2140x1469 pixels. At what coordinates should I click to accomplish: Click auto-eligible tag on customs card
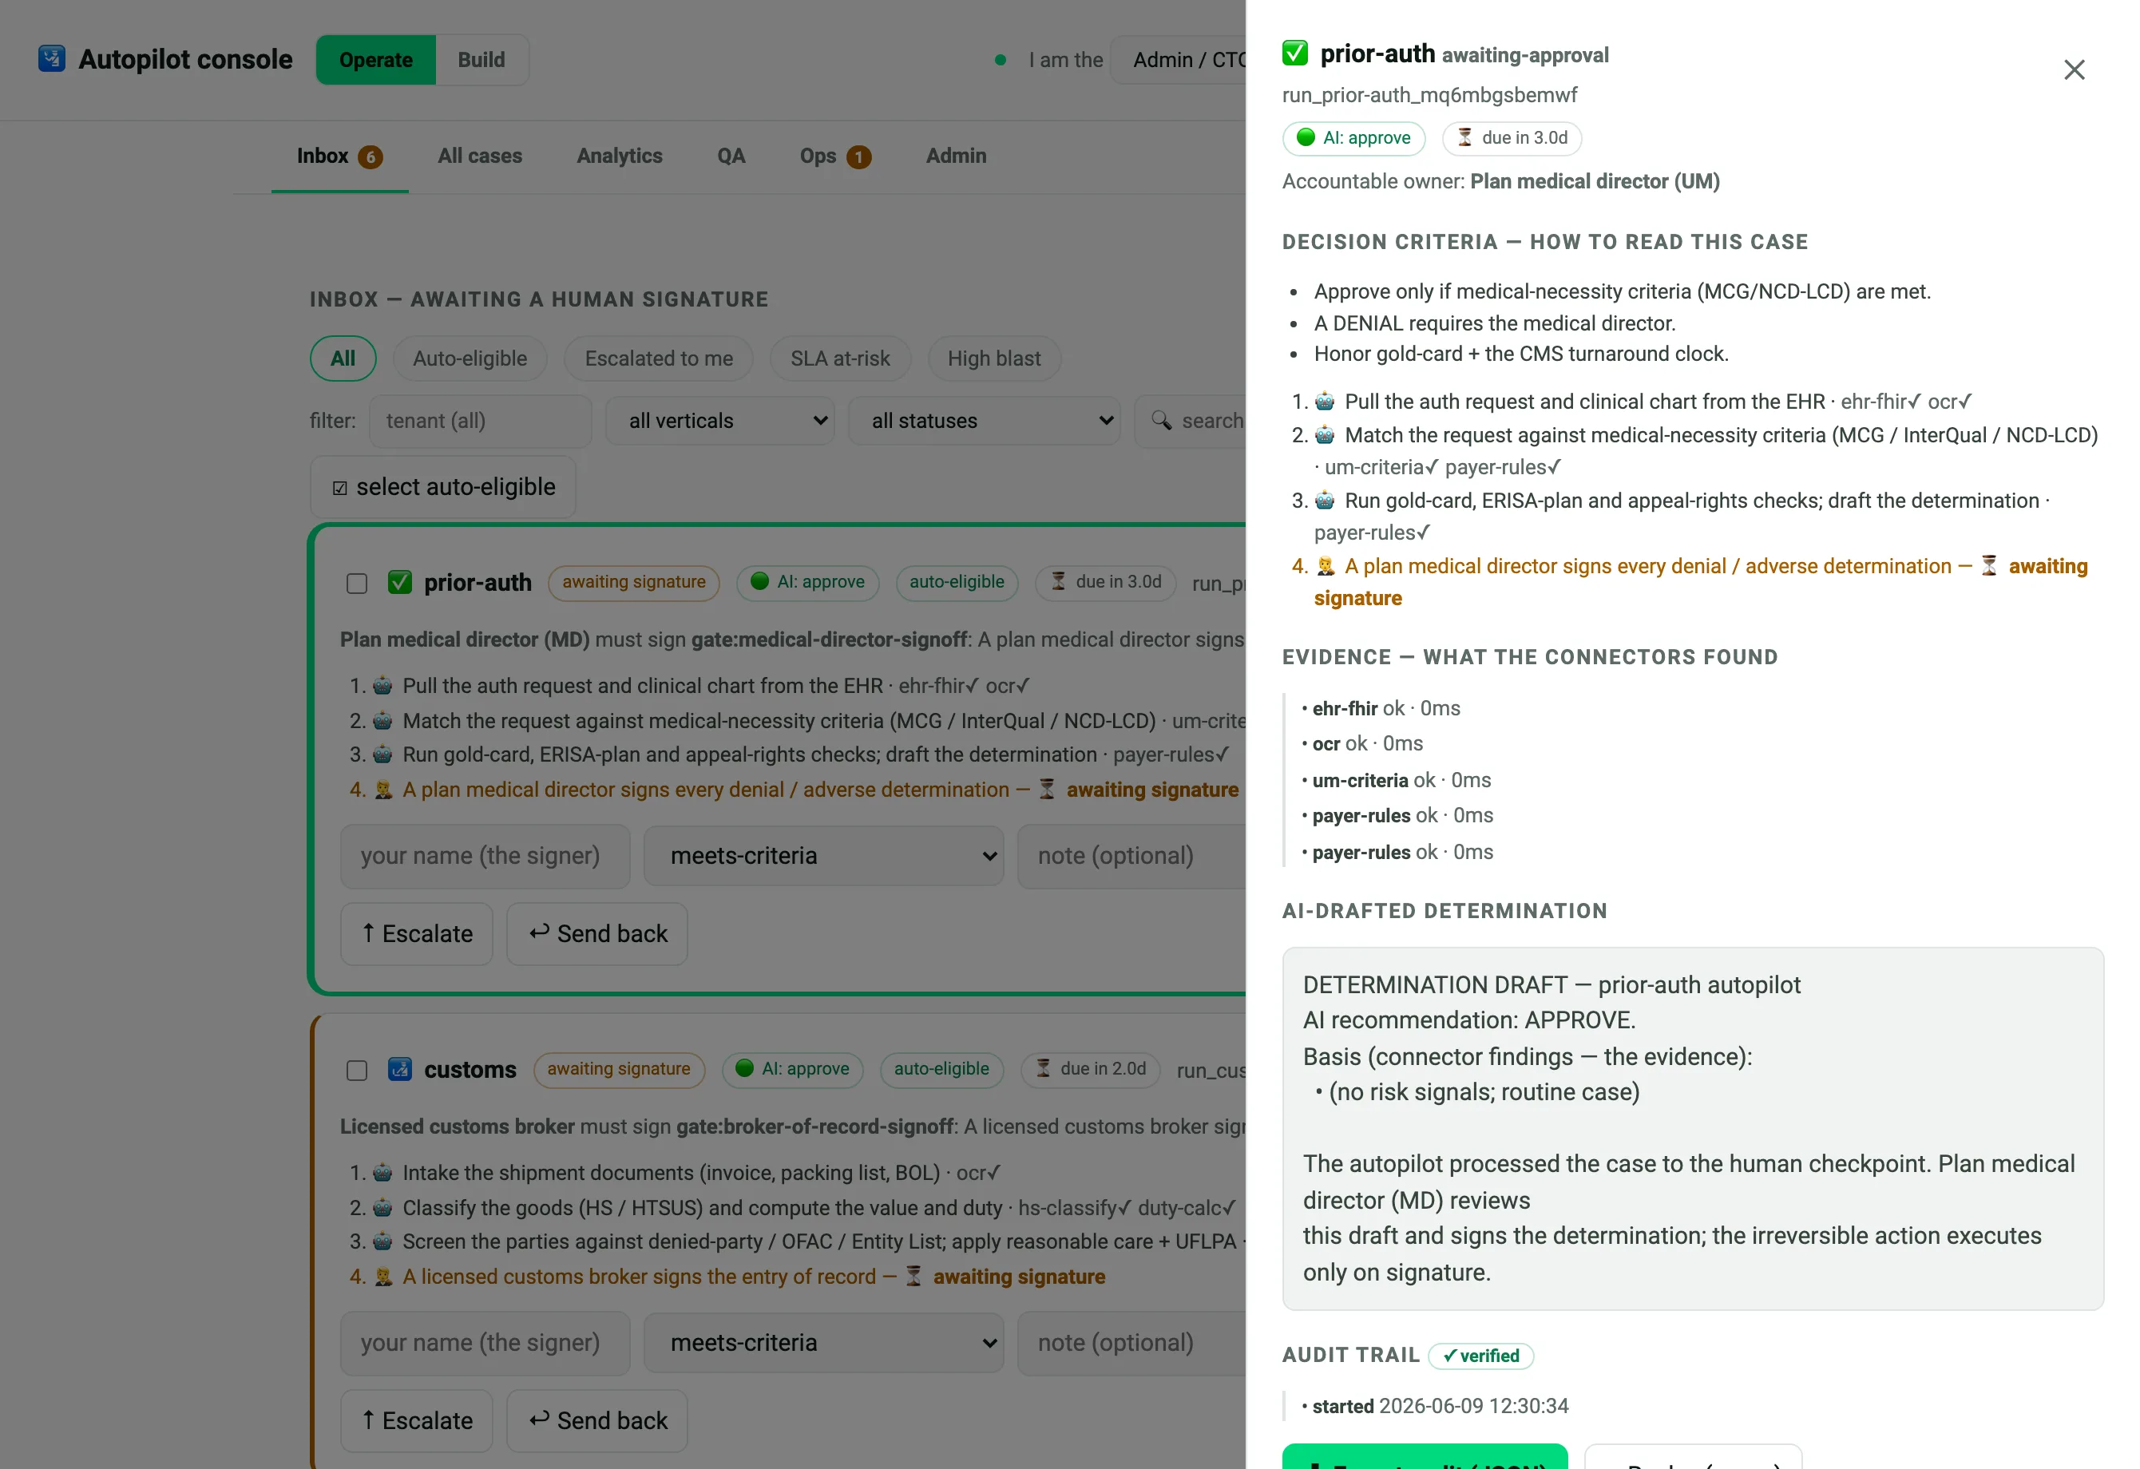(x=941, y=1070)
